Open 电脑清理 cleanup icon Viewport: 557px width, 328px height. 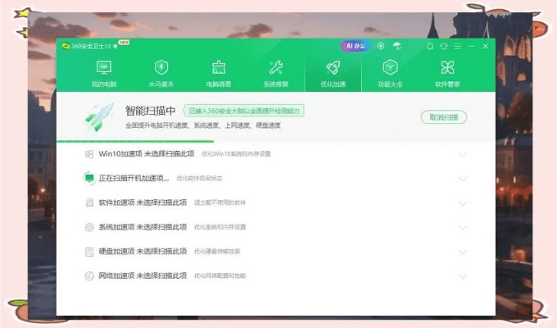219,67
